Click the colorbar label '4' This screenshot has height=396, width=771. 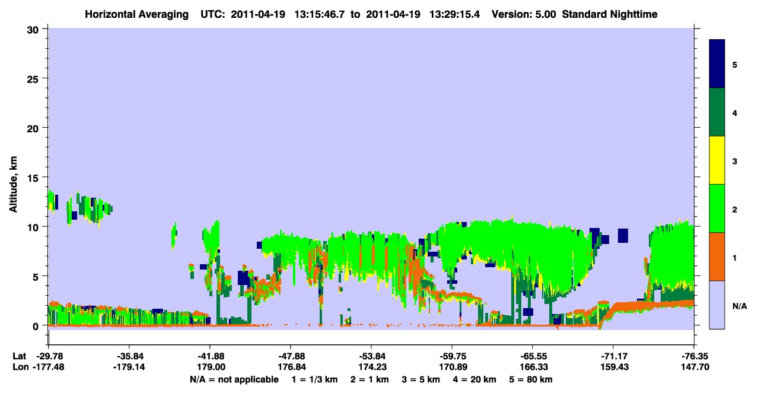point(735,112)
